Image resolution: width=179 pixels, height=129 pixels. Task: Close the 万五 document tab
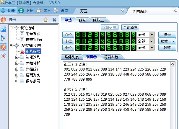[x=123, y=11]
